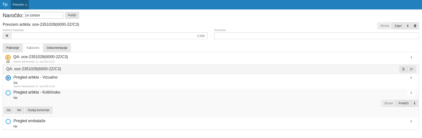
Task: Switch to the Pakiranje tab
Action: coord(13,48)
